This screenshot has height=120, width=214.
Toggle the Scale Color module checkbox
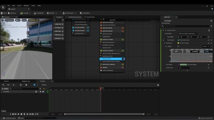point(123,59)
